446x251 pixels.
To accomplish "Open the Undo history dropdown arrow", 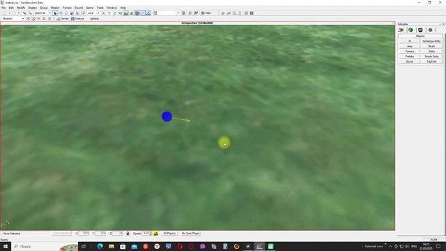I will [x=9, y=13].
